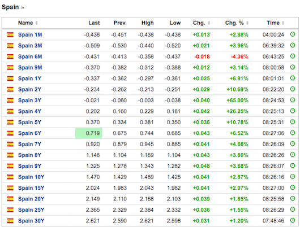Click the clock icon in Spain 30Y row
The image size is (300, 227).
point(293,220)
